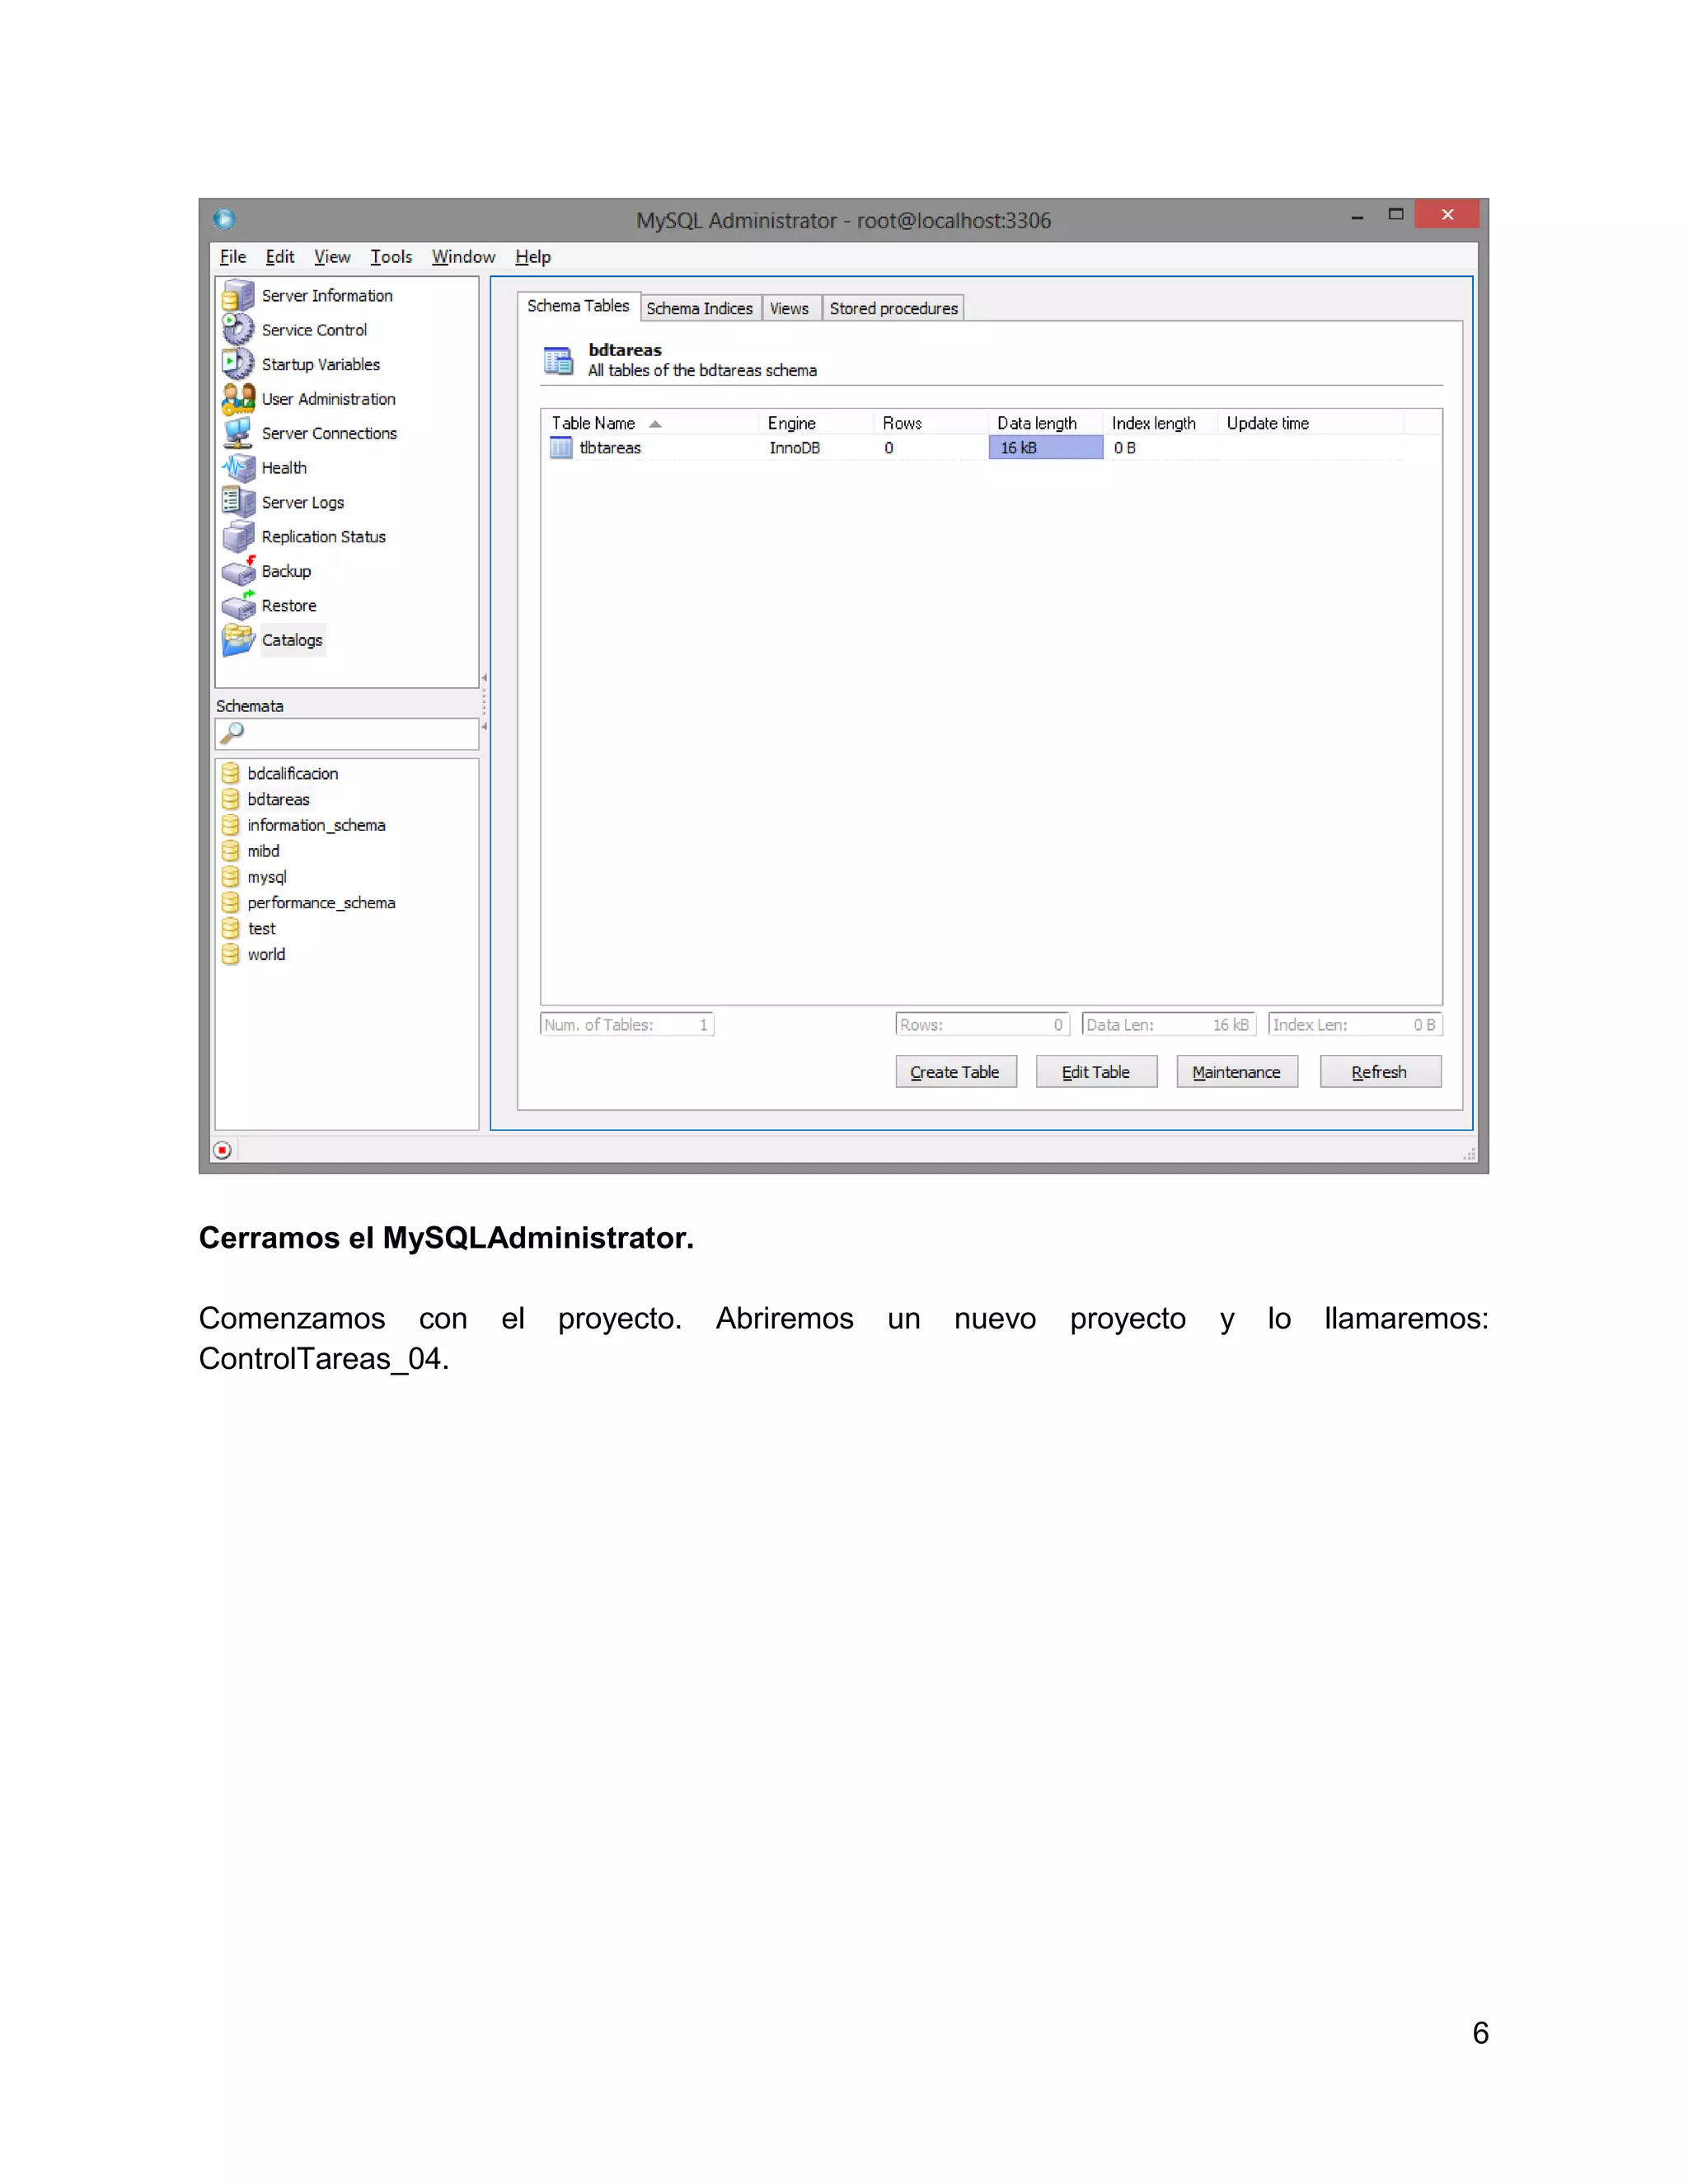Select the information_schema database icon
This screenshot has height=2184, width=1688.
pos(230,825)
